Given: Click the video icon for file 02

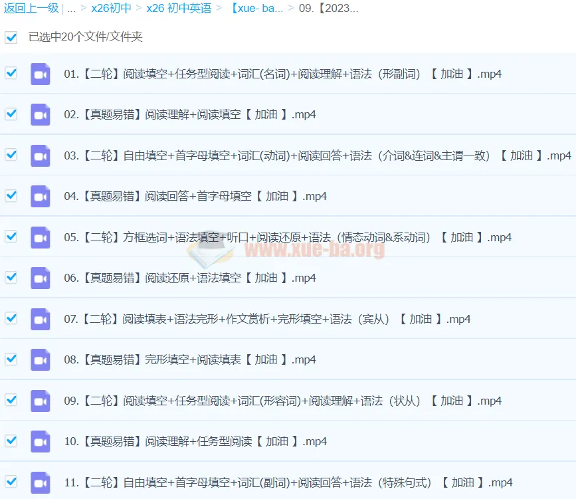Looking at the screenshot, I should point(41,114).
